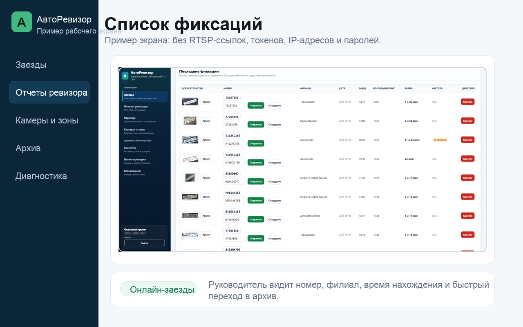Open plate photo thumbnail for В136КК156

tap(190, 216)
